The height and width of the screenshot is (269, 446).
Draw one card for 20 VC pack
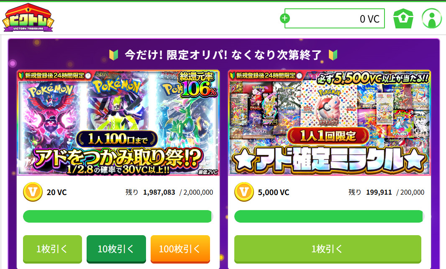pyautogui.click(x=52, y=249)
